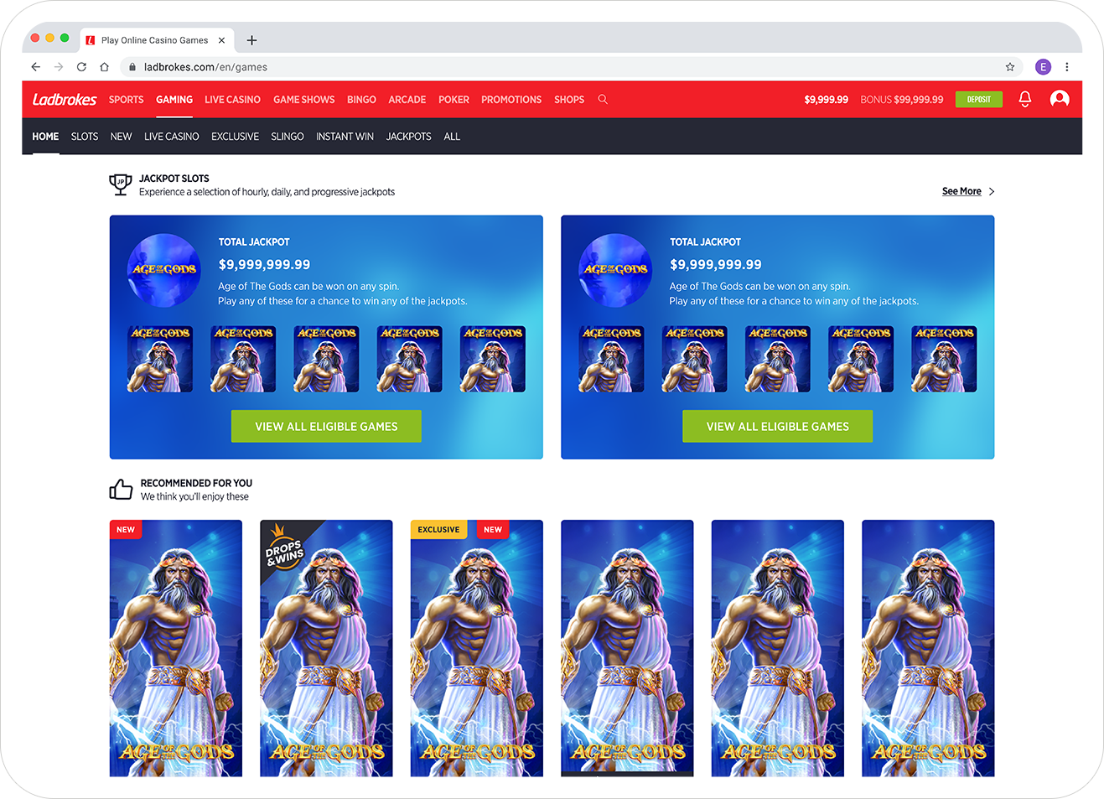Click the Recommended thumbs-up icon

tap(121, 489)
